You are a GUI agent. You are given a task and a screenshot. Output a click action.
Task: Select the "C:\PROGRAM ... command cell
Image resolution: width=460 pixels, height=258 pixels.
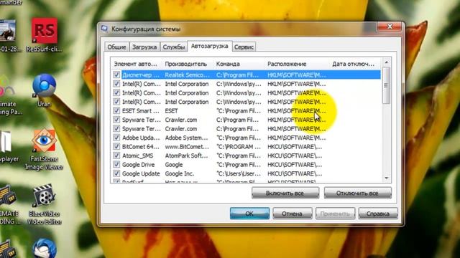[x=239, y=146]
